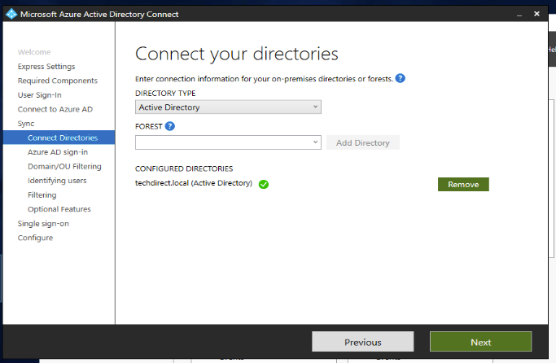
Task: Go to Single sign-on step
Action: click(x=43, y=224)
